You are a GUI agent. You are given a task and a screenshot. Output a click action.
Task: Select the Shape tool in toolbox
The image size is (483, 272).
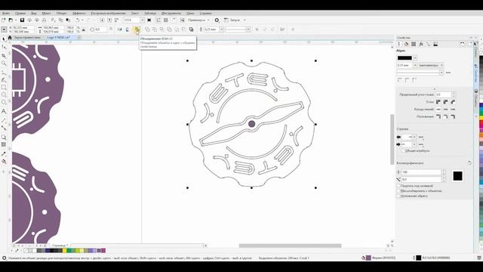tap(4, 47)
